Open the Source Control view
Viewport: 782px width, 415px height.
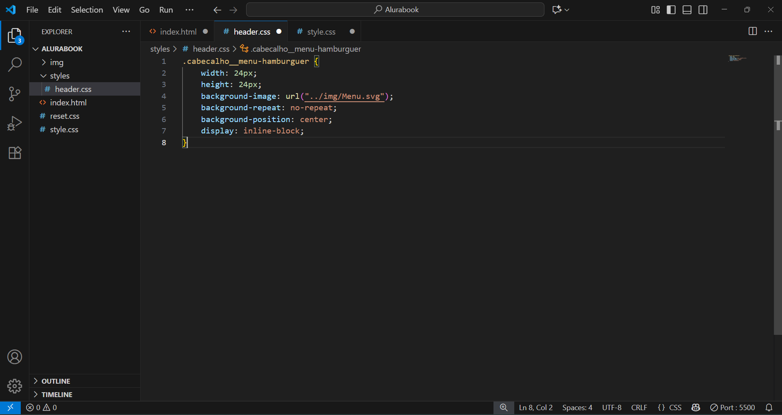pyautogui.click(x=15, y=94)
